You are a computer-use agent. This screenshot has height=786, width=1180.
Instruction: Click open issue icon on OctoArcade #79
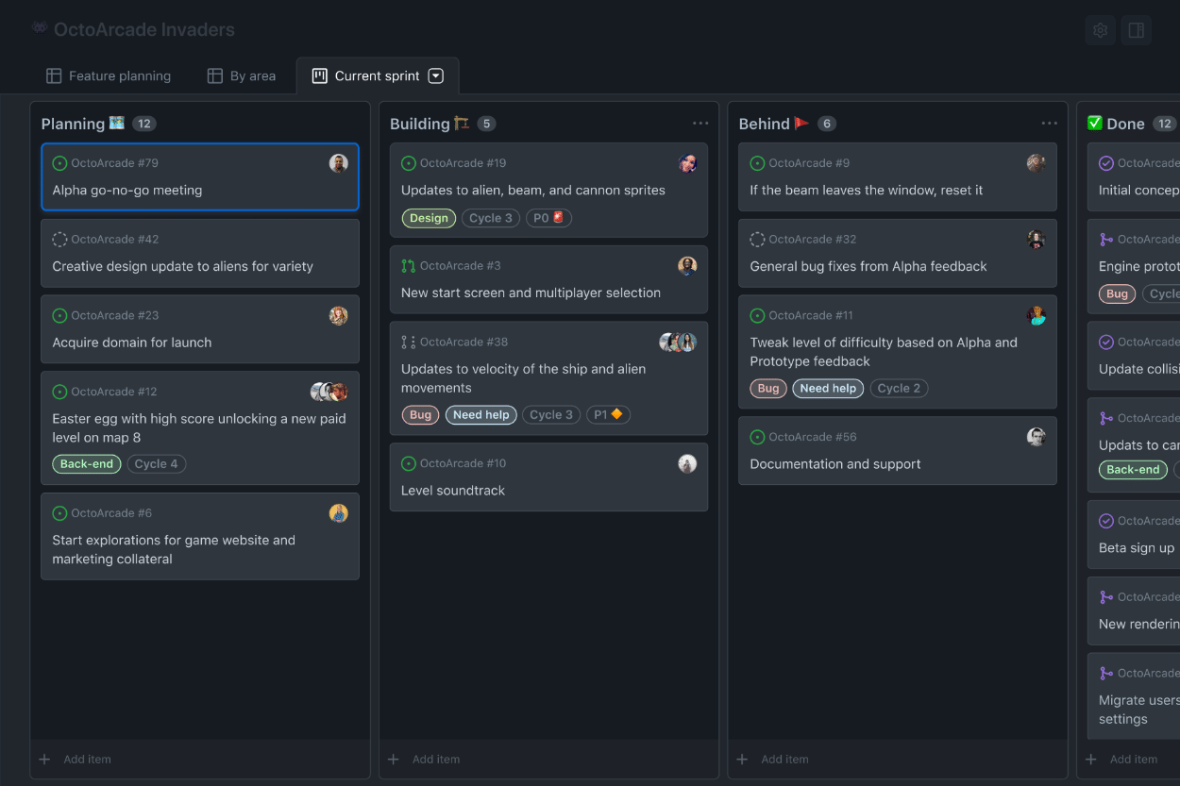click(59, 163)
